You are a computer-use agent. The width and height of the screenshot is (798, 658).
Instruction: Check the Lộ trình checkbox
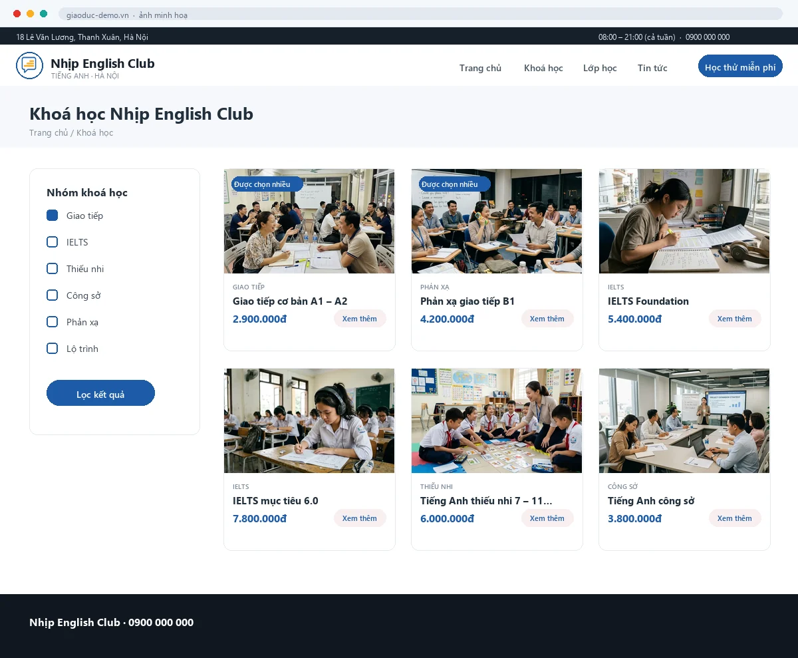53,349
